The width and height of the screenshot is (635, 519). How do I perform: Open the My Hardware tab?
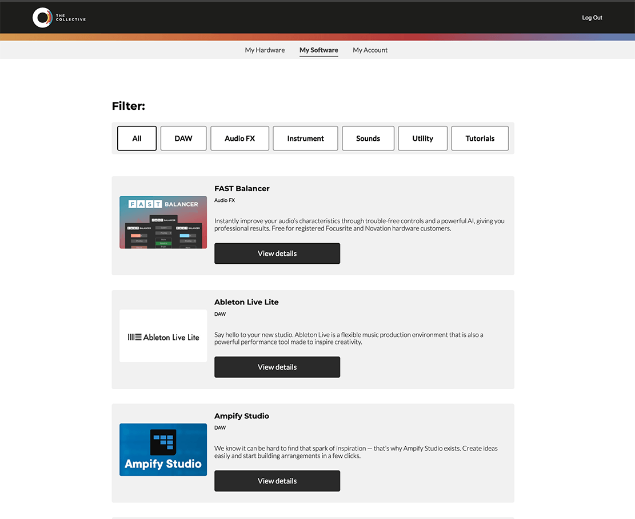click(265, 50)
